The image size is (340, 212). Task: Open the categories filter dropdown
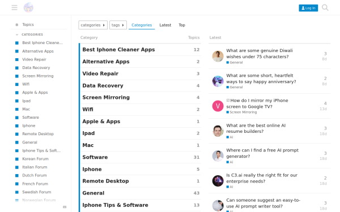(93, 25)
